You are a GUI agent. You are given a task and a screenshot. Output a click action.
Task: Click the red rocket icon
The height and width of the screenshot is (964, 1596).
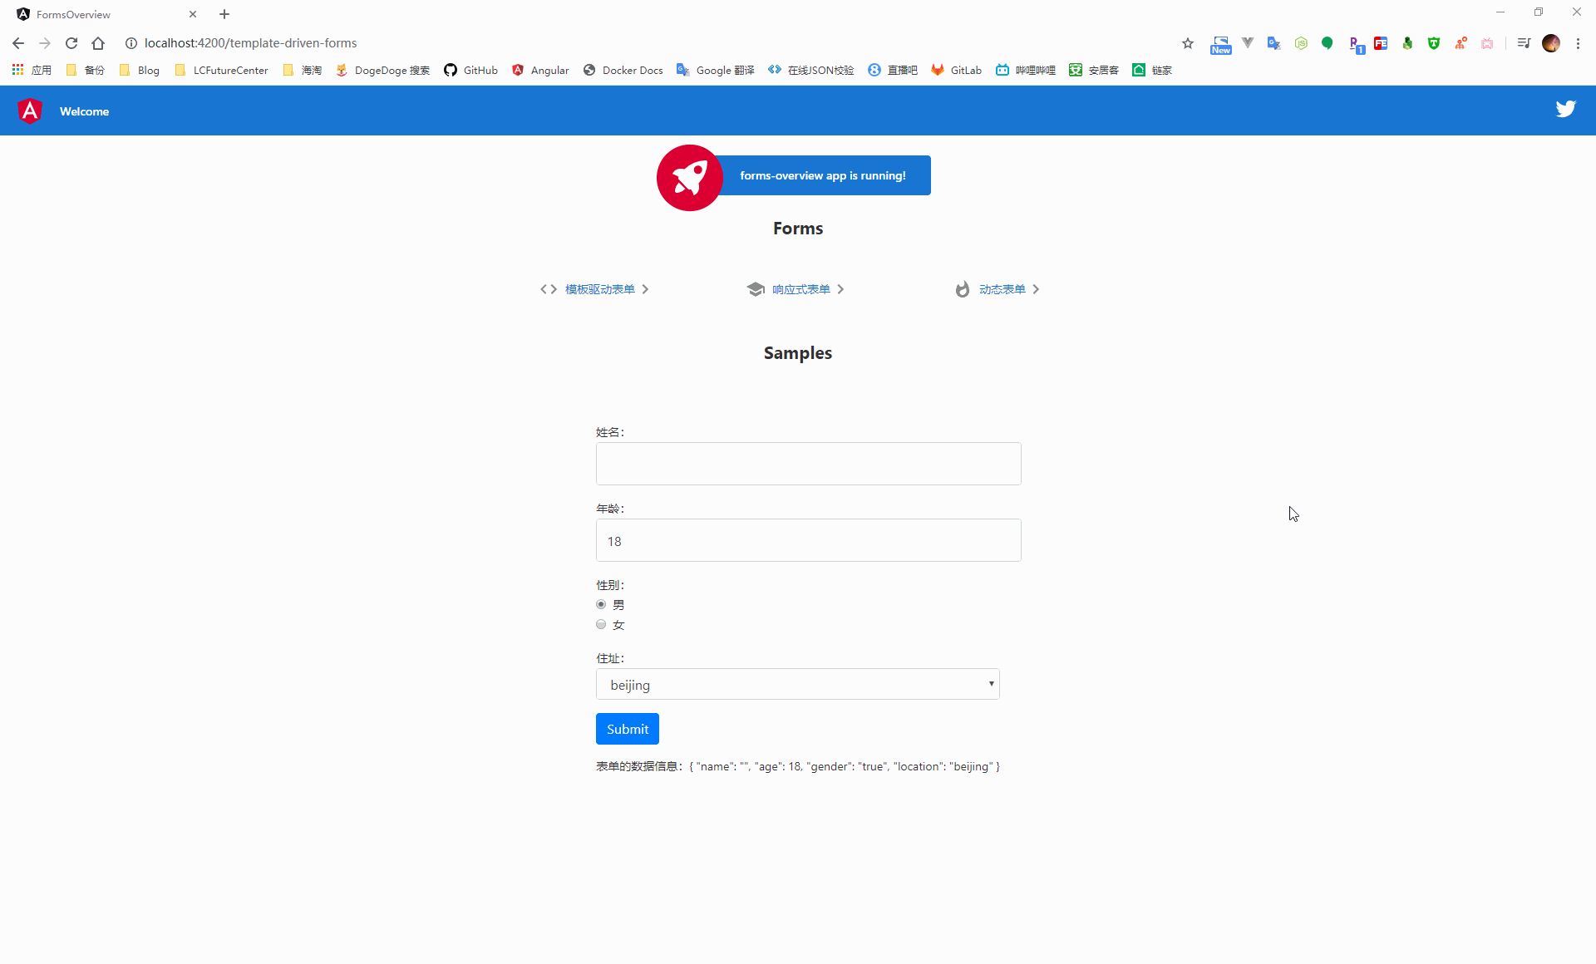[689, 177]
